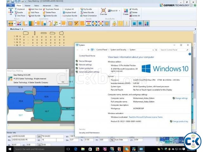Image resolution: width=203 pixels, height=152 pixels.
Task: Click Unplace Bundle
Action: pos(70,16)
